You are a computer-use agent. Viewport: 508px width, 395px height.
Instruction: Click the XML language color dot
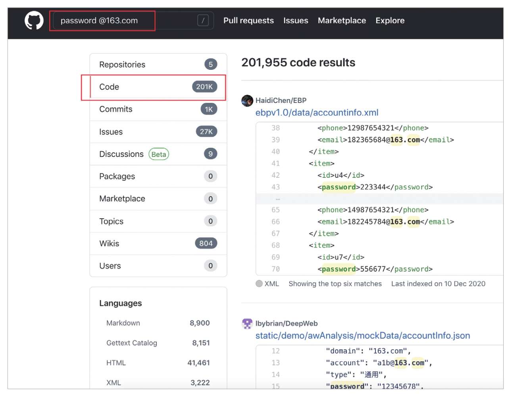click(x=259, y=283)
